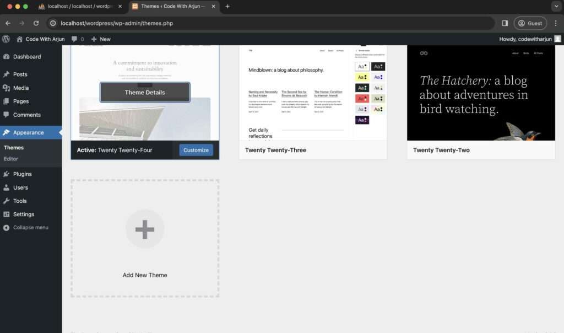Close the localhost phpMyAdmin tab

click(x=120, y=6)
